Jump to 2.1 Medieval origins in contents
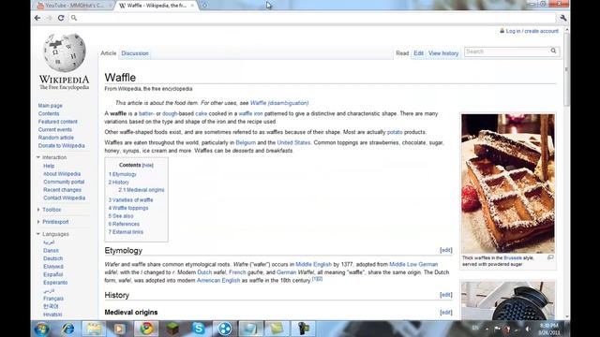Viewport: 600px width, 337px height. click(x=142, y=190)
